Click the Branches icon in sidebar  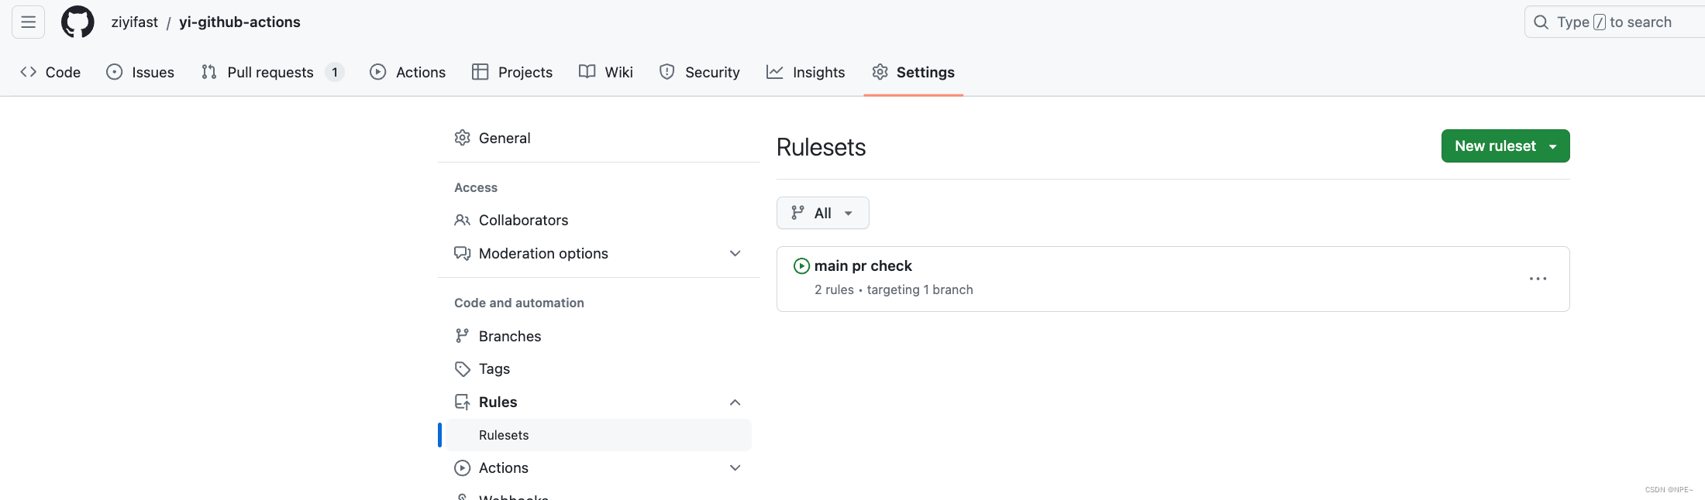tap(463, 336)
